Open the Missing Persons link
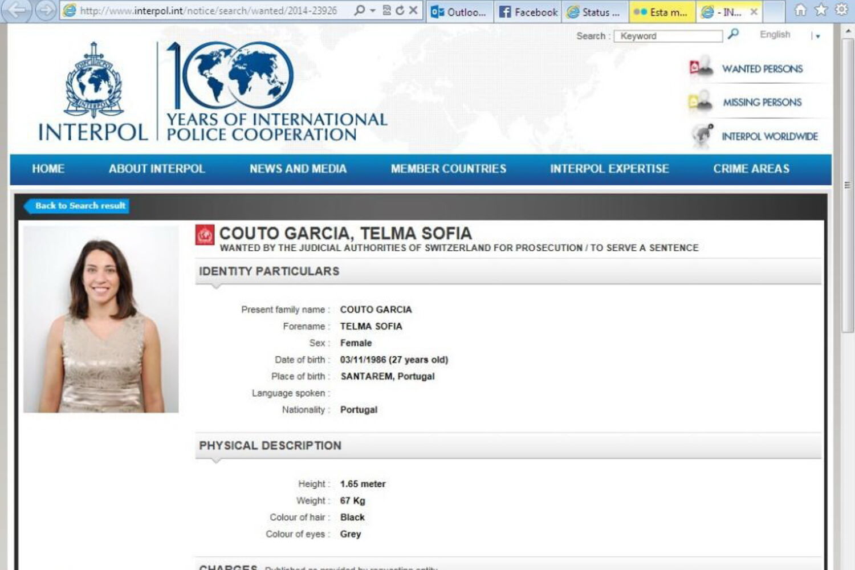The height and width of the screenshot is (570, 855). pyautogui.click(x=762, y=103)
